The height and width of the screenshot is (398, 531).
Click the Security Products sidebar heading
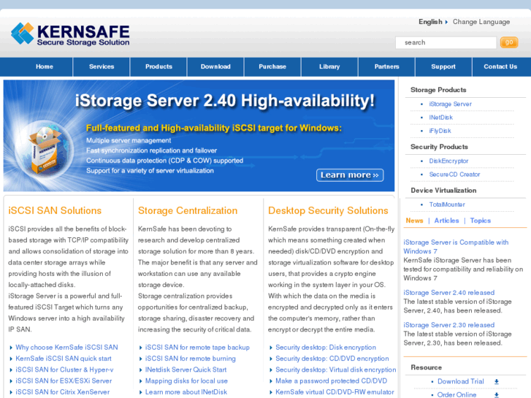pos(439,147)
